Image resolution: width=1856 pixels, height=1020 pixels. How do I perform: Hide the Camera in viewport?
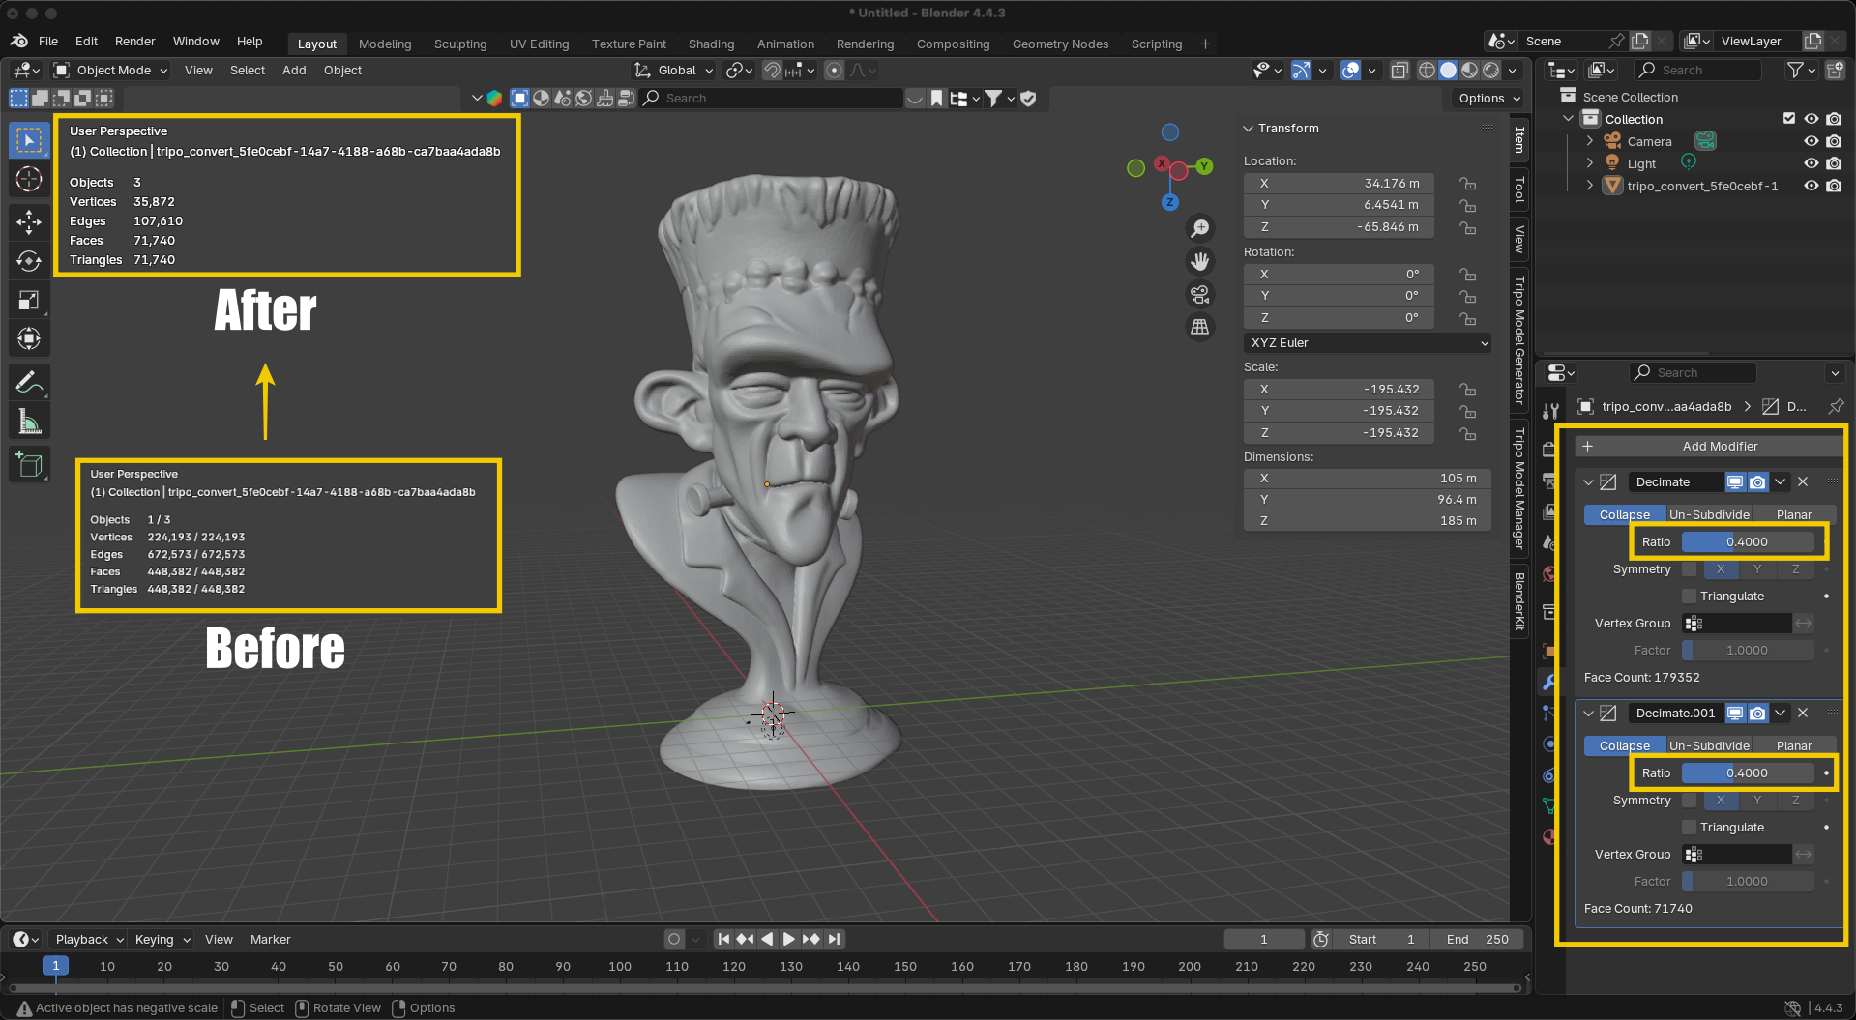point(1812,141)
